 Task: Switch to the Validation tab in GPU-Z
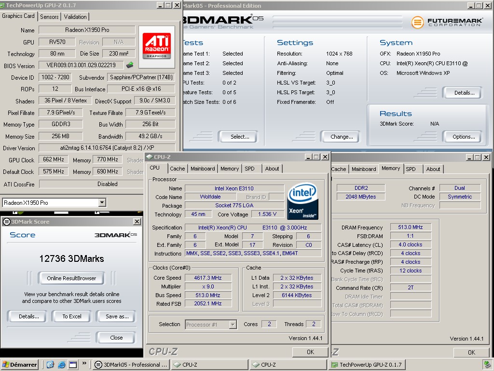click(75, 17)
